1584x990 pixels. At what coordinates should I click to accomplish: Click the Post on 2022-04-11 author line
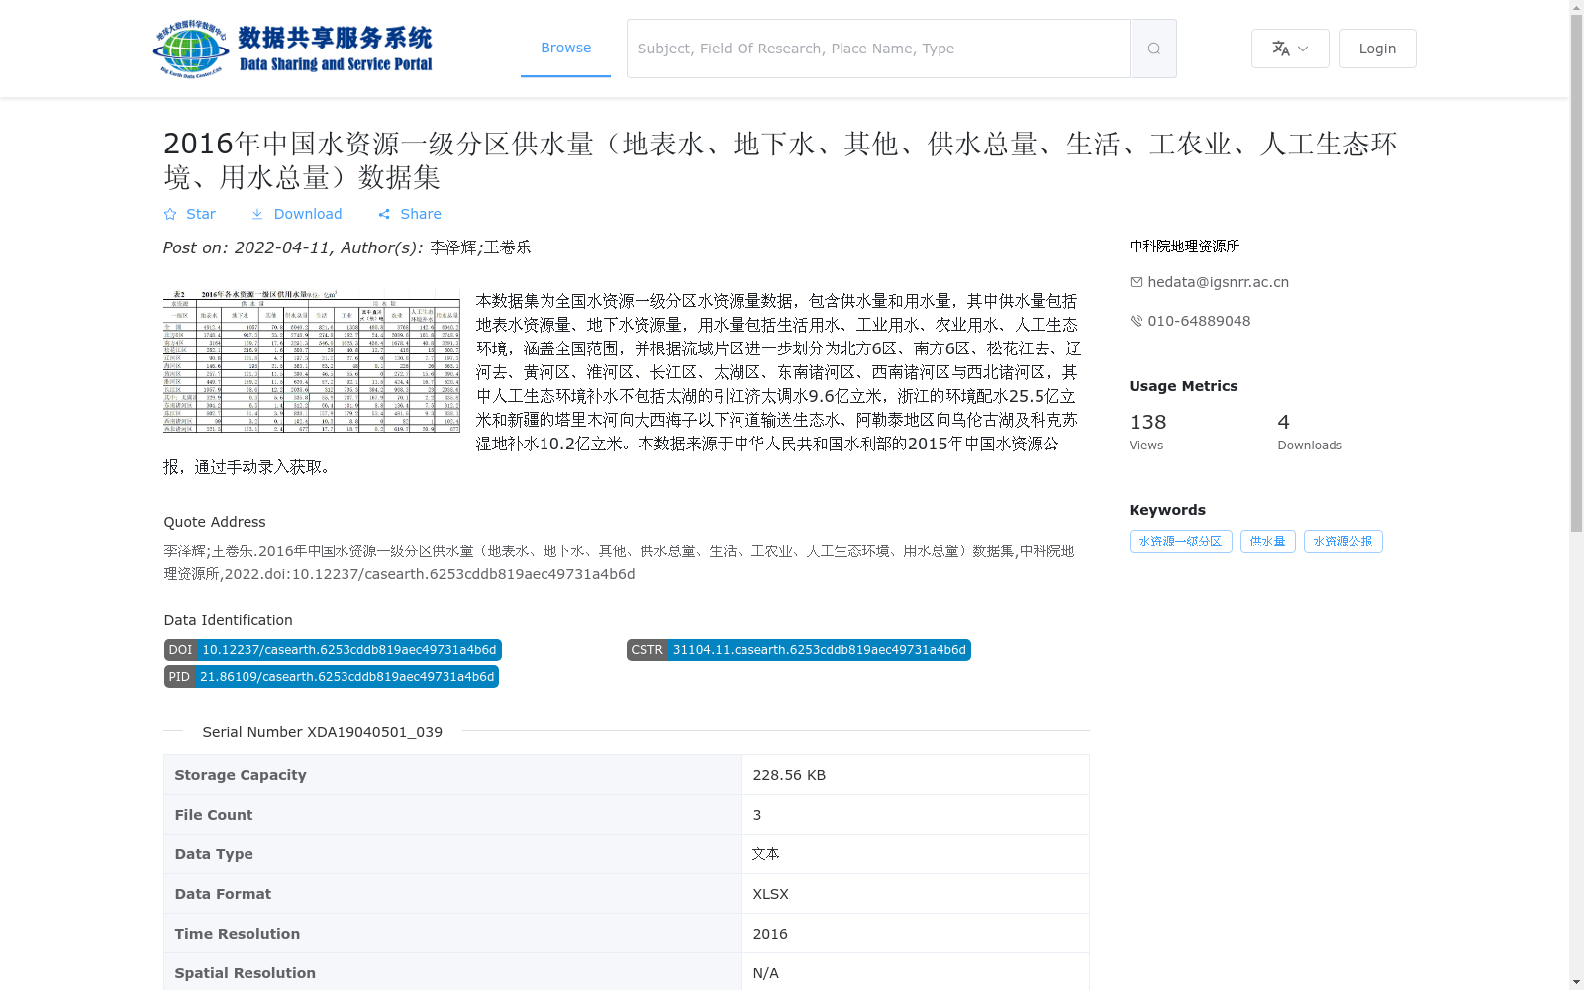(x=347, y=247)
